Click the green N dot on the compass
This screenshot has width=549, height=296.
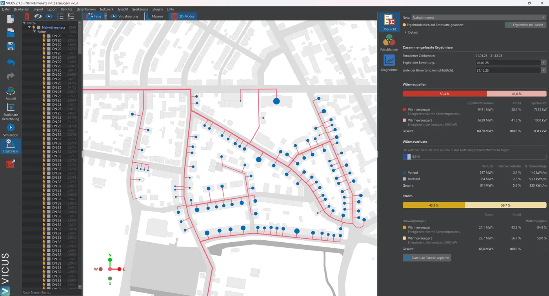(110, 260)
